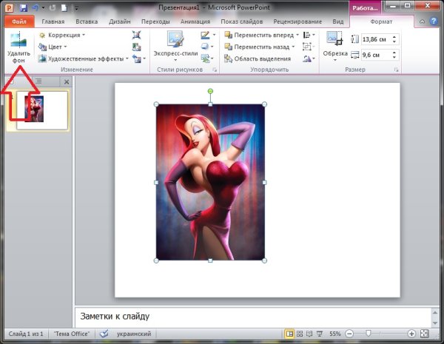Click Переместить вперед button

tap(265, 35)
